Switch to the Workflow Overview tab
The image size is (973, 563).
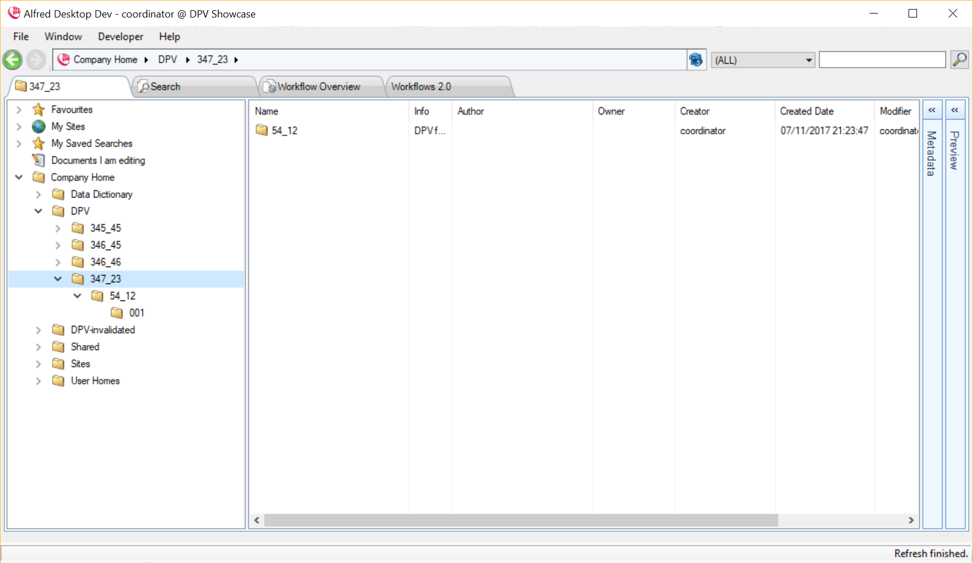(x=319, y=86)
